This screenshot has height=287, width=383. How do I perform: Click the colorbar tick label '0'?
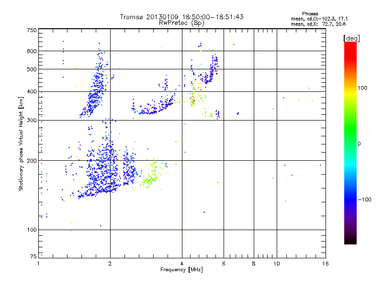pyautogui.click(x=359, y=144)
